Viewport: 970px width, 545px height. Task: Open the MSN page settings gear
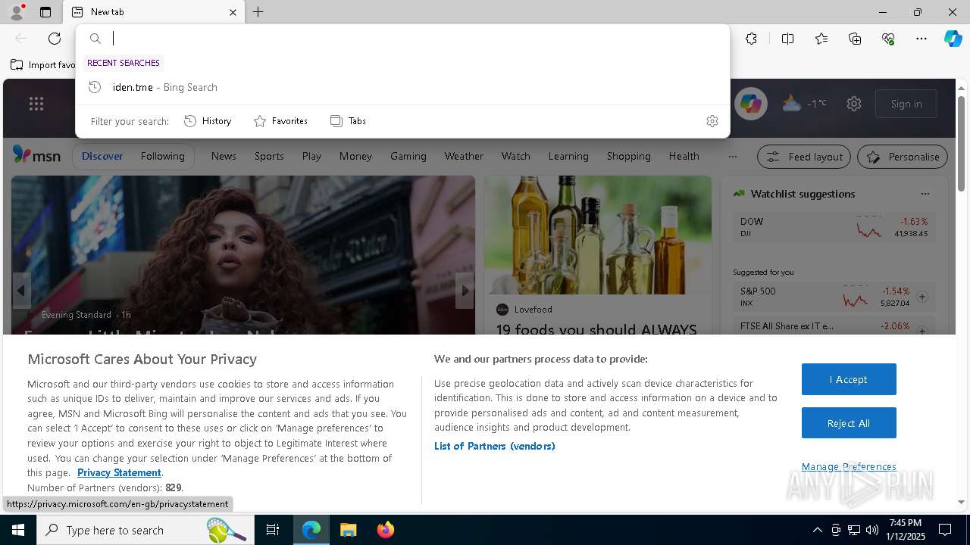854,104
